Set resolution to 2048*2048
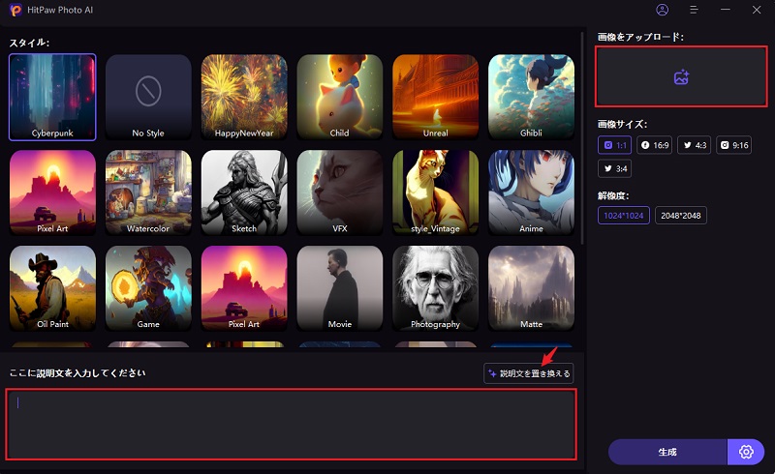Screen dimensions: 775x474 click(681, 216)
